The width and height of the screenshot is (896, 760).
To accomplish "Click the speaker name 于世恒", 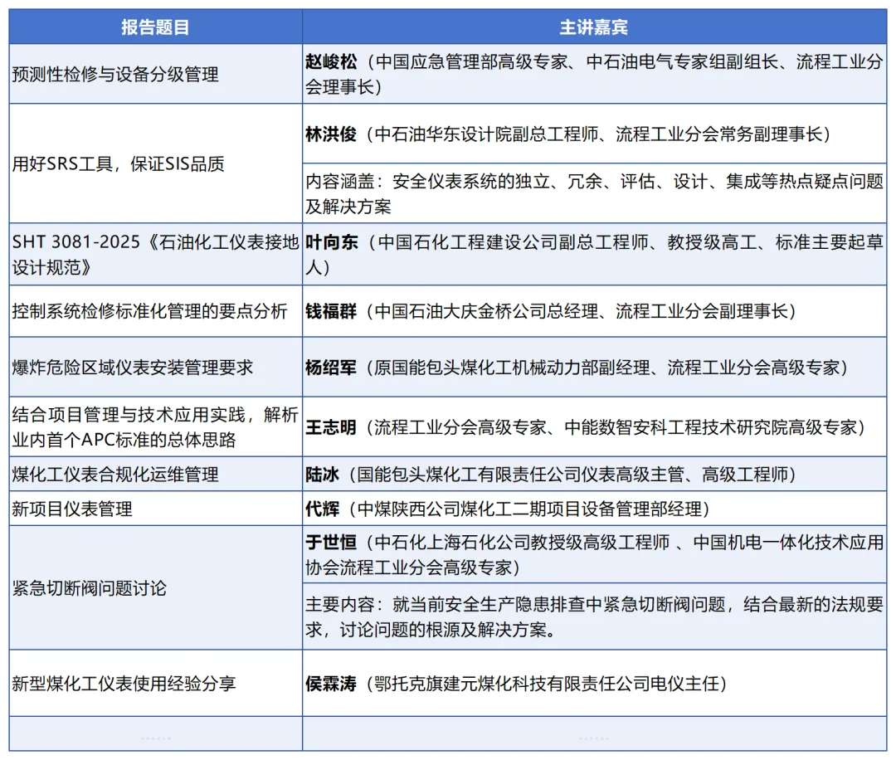I will (331, 543).
